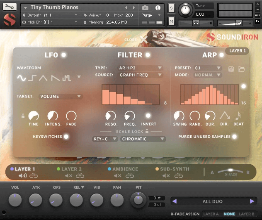Toggle the ARP power button

pyautogui.click(x=221, y=55)
